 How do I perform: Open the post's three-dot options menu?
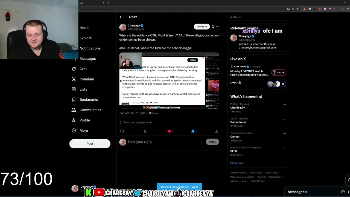click(218, 27)
